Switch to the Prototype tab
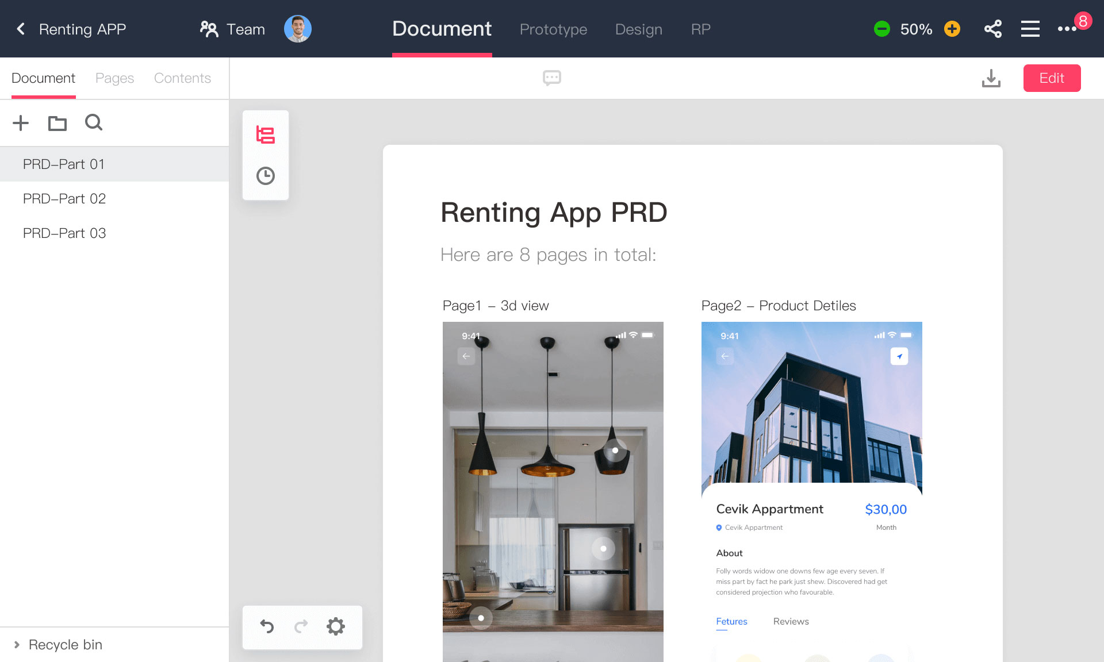Image resolution: width=1104 pixels, height=662 pixels. pos(553,29)
